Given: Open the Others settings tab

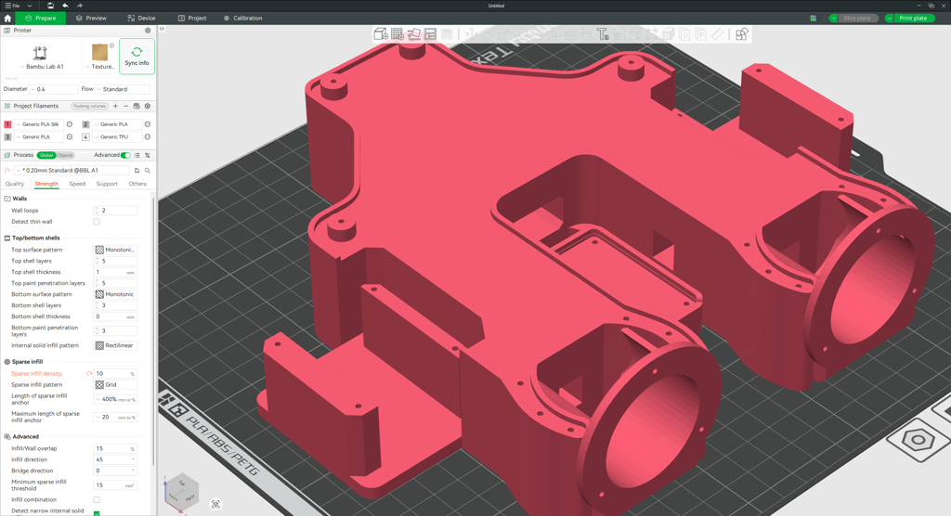Looking at the screenshot, I should [137, 184].
